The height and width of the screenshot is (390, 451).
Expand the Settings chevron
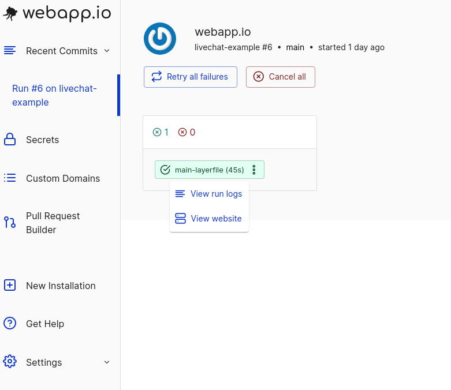107,362
